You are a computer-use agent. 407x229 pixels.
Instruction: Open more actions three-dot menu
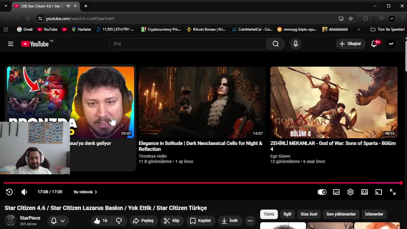250,221
